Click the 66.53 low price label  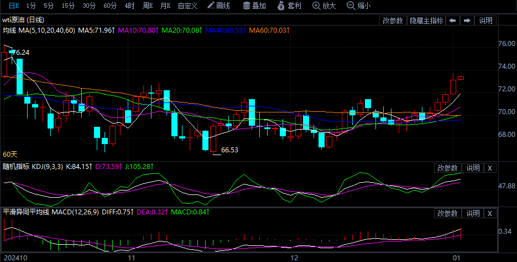point(229,150)
